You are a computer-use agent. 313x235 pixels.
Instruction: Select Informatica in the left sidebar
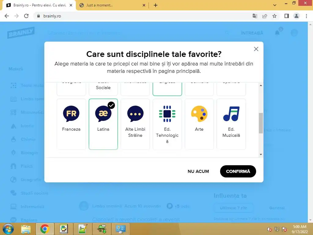click(32, 207)
